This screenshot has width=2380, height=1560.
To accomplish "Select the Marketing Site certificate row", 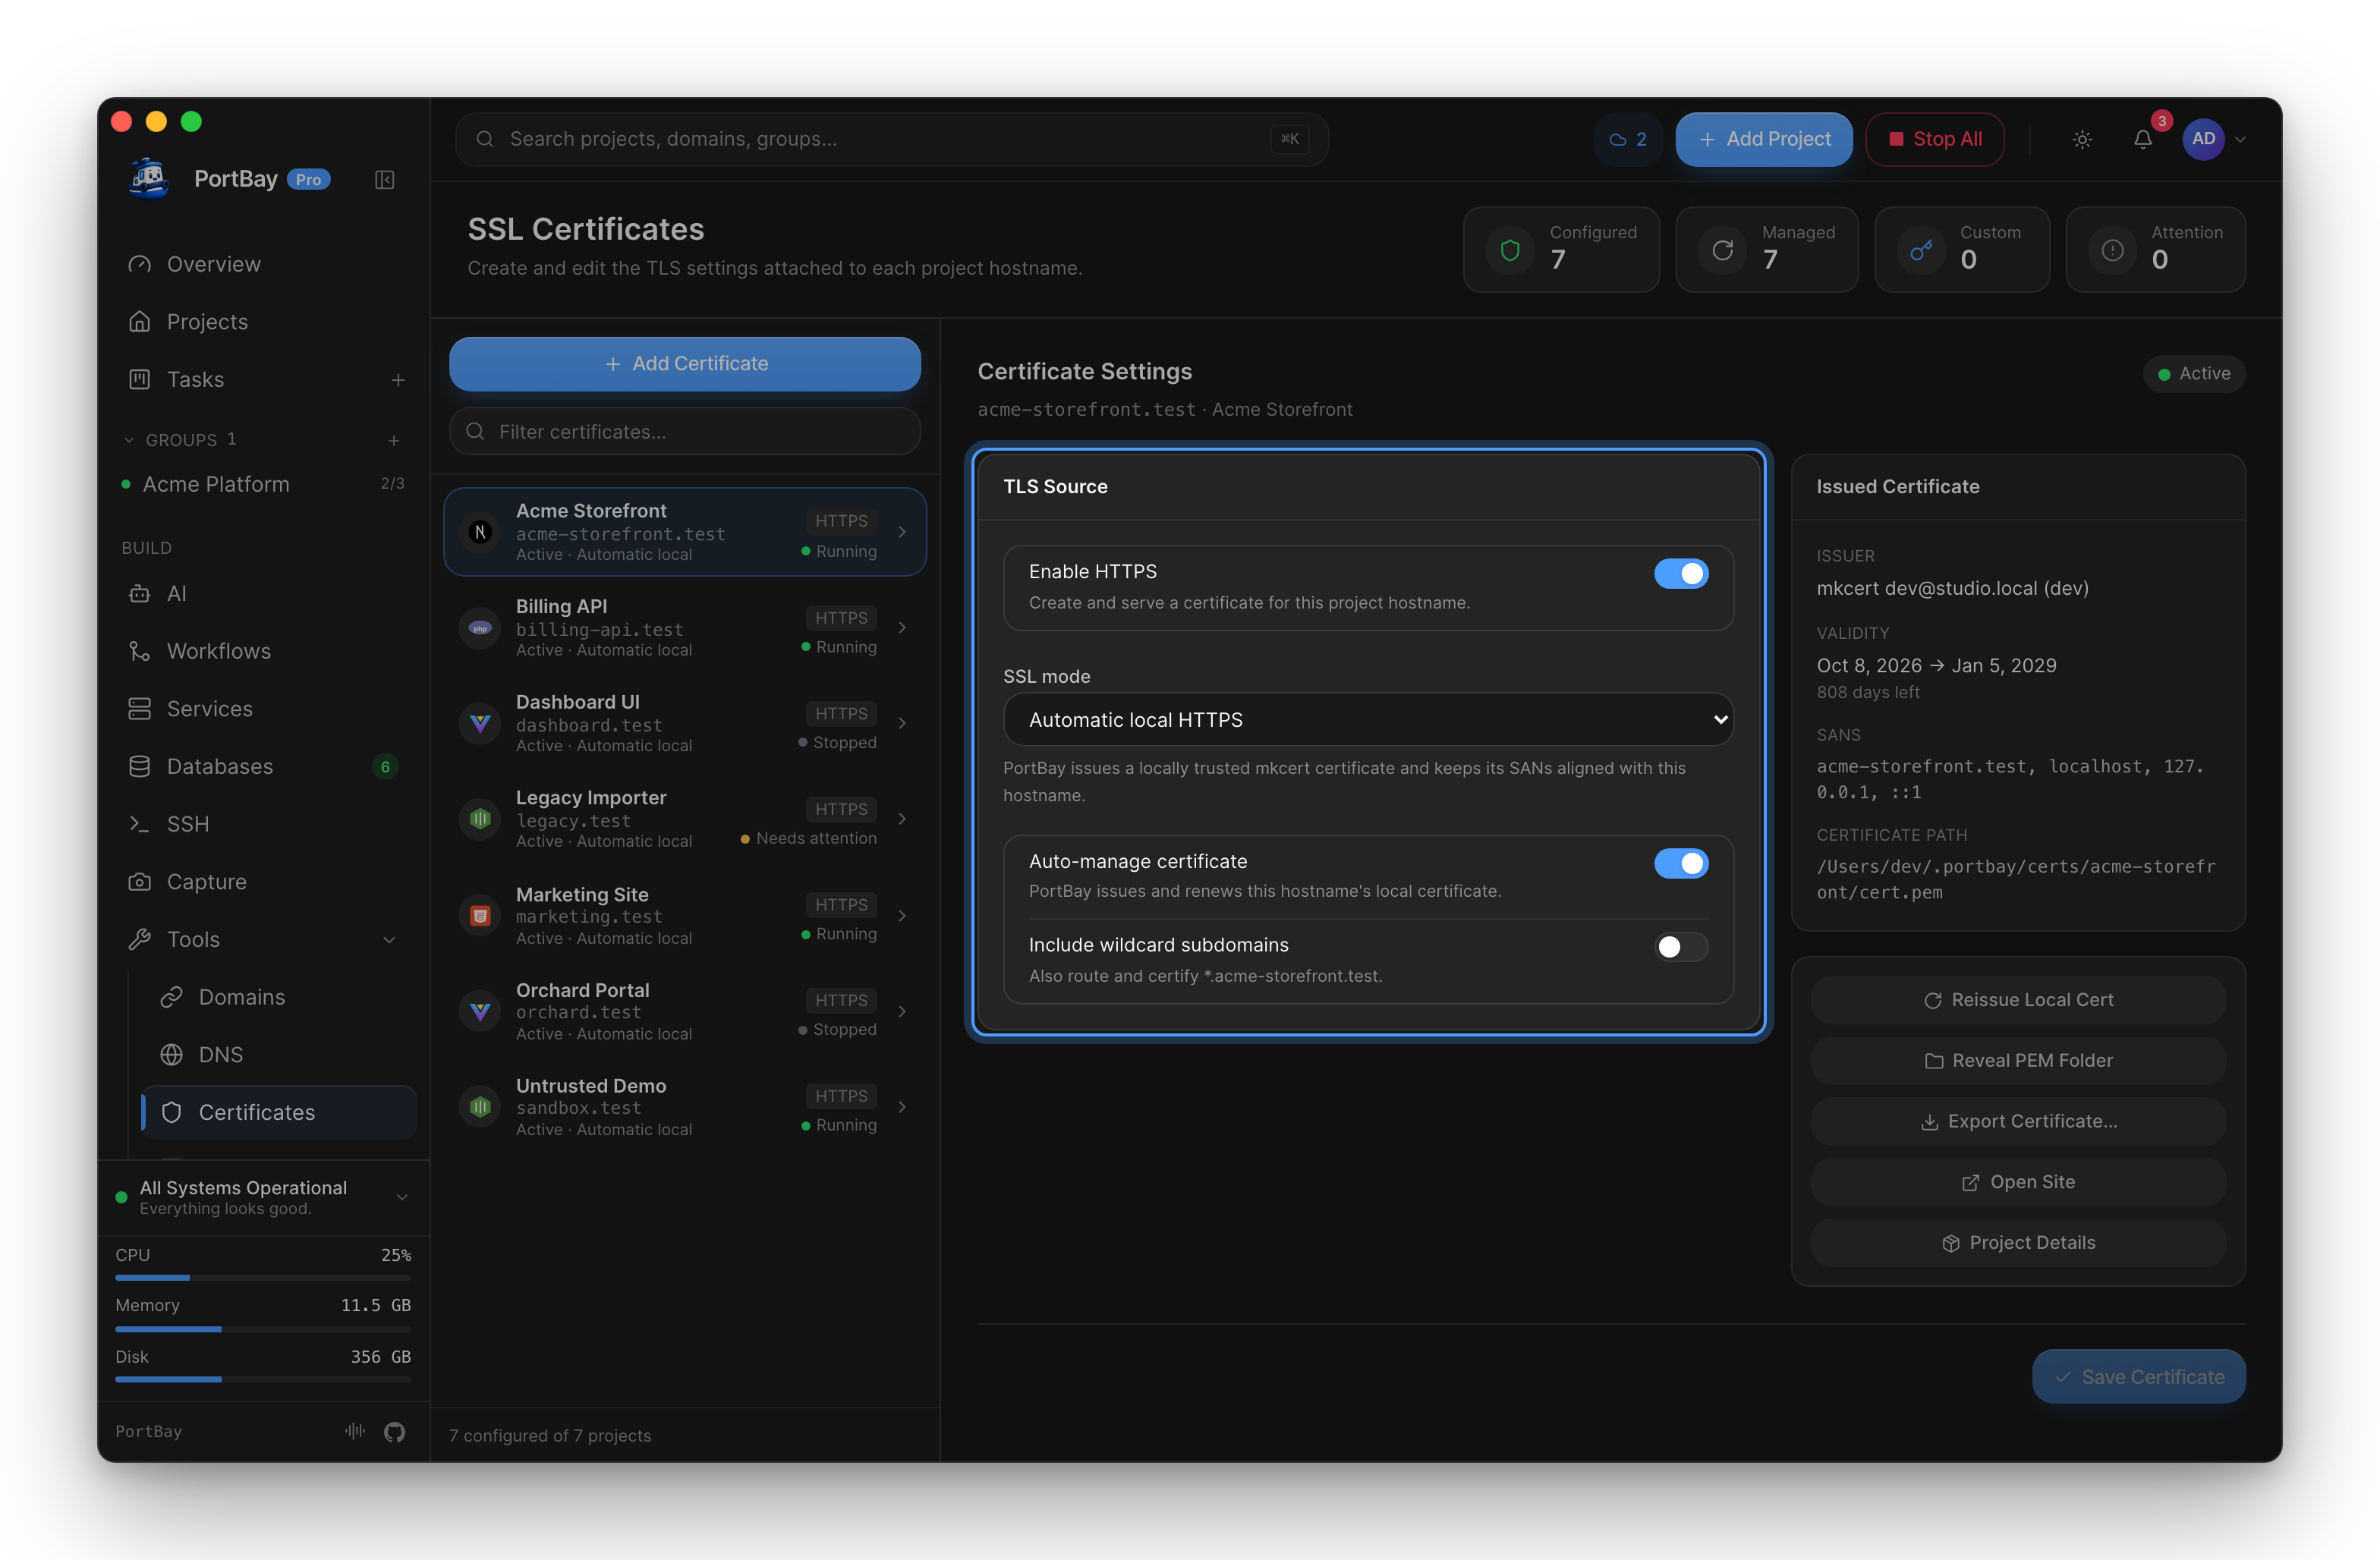I will [685, 916].
